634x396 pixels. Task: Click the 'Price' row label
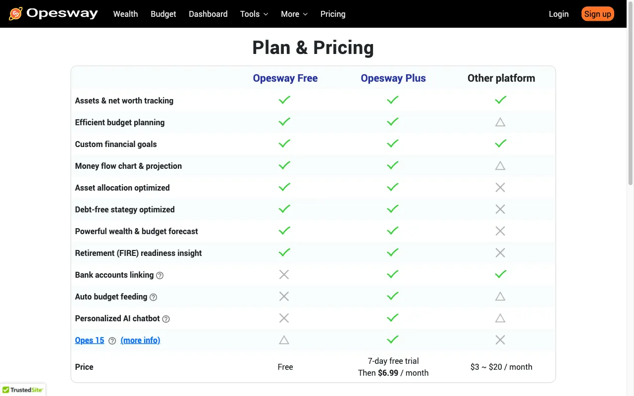(84, 367)
